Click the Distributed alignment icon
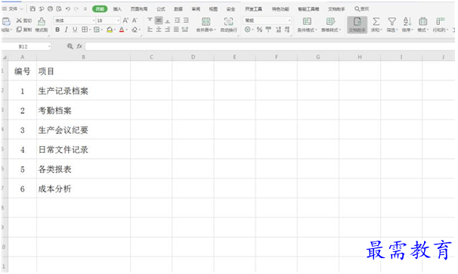 click(x=185, y=30)
